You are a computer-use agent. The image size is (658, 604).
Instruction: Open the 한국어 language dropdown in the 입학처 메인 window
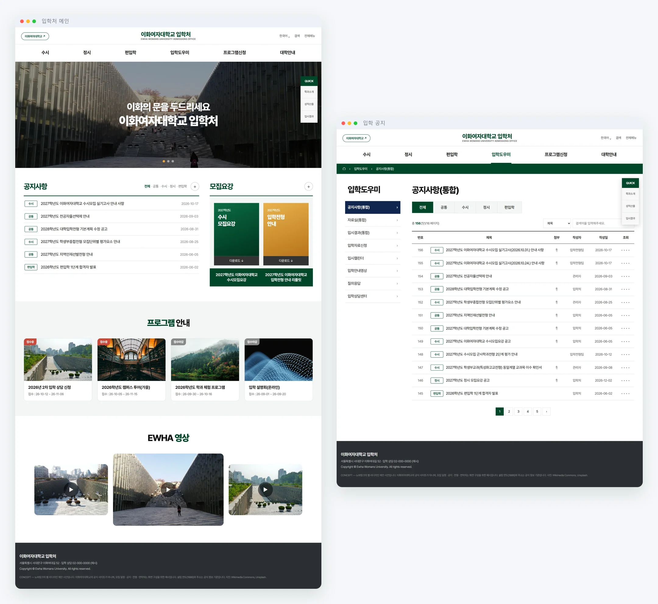pos(284,36)
